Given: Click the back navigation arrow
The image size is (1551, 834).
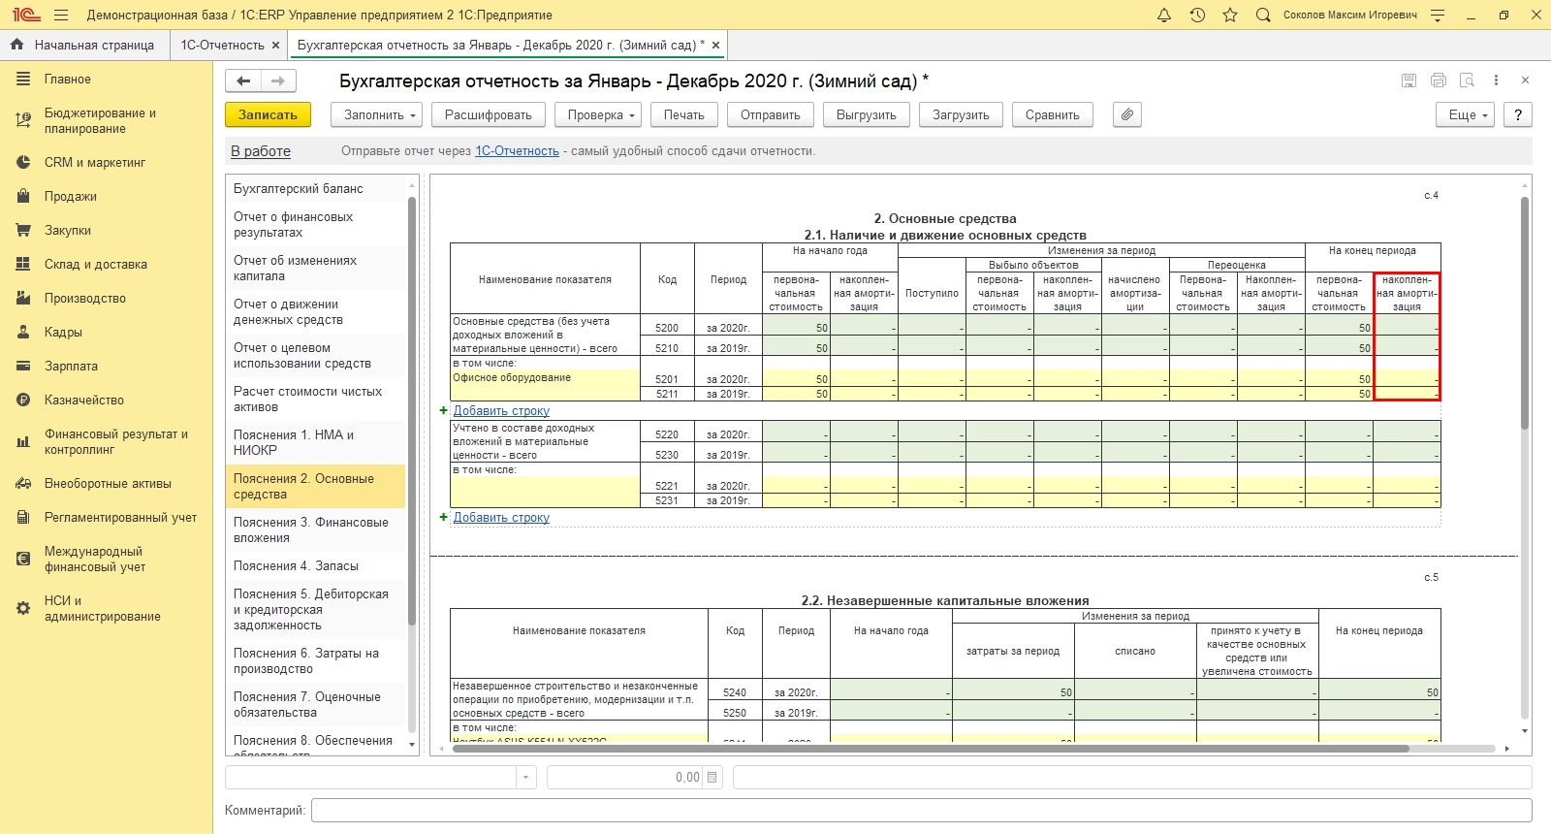Looking at the screenshot, I should pyautogui.click(x=243, y=80).
